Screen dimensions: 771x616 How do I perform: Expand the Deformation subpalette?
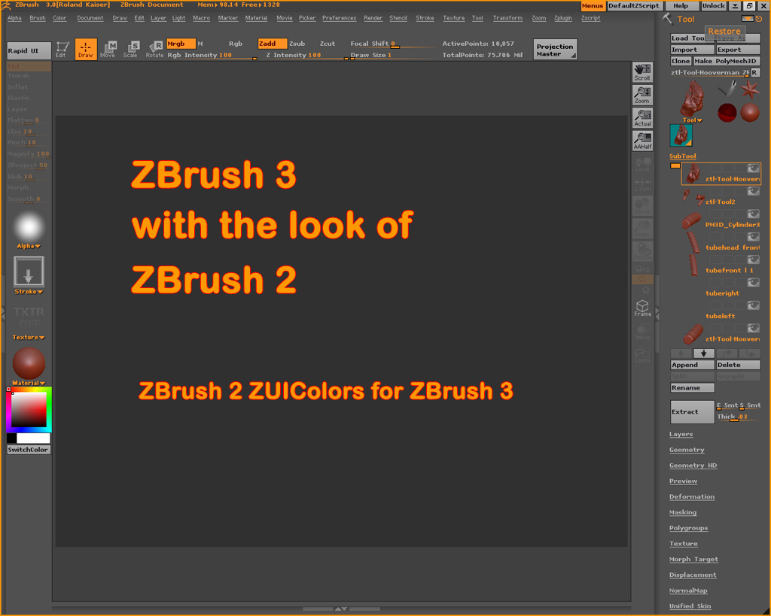tap(692, 496)
